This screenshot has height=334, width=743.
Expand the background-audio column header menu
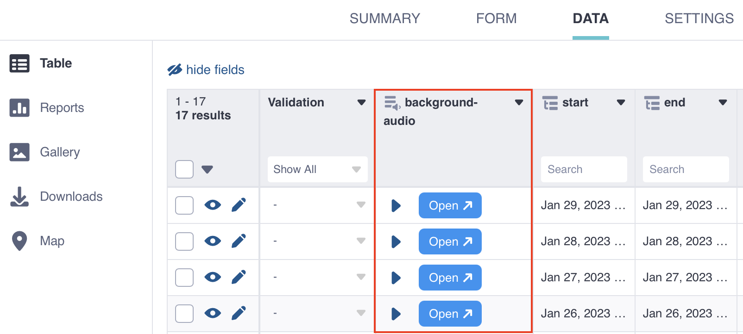518,103
